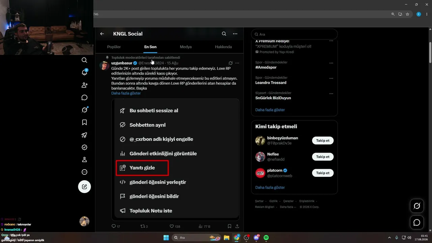
Task: Show more trends below SnGürlek BiziDuyun
Action: (x=270, y=110)
